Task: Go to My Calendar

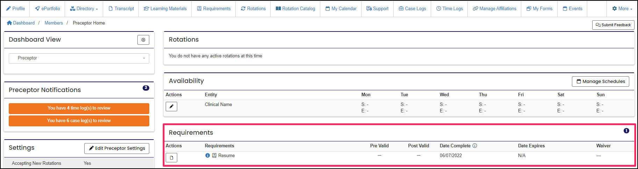Action: point(341,8)
